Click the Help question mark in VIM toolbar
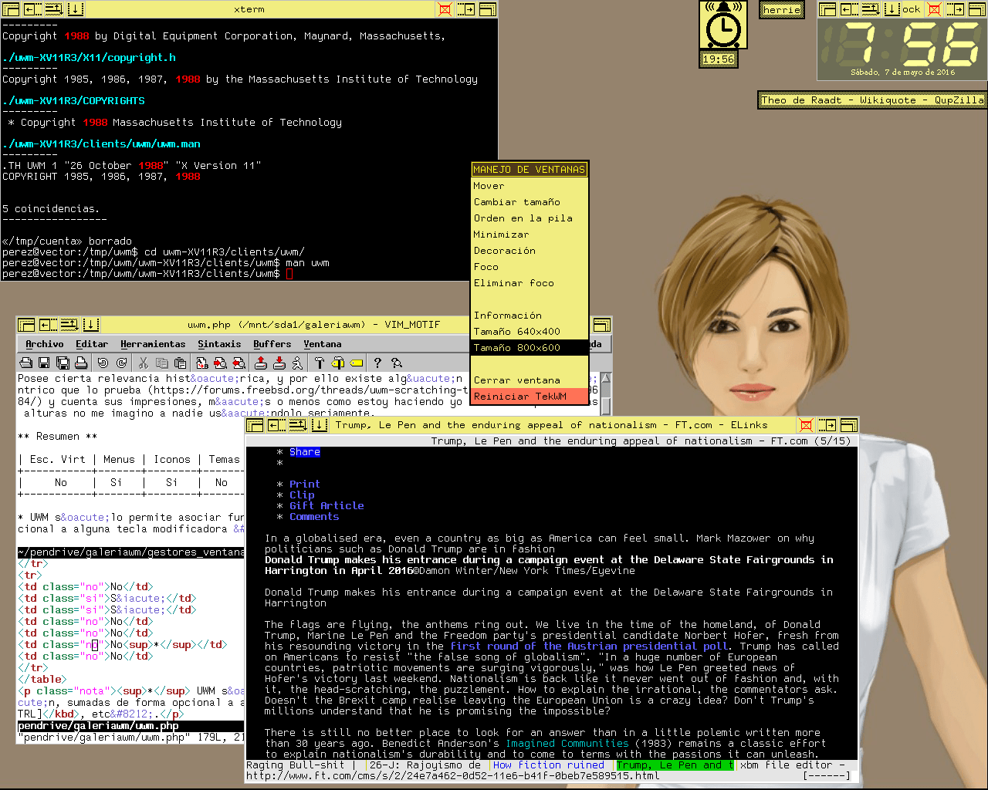The image size is (988, 790). (x=377, y=363)
